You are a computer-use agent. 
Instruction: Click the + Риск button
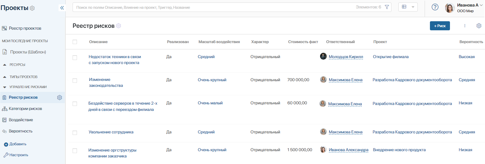(440, 26)
